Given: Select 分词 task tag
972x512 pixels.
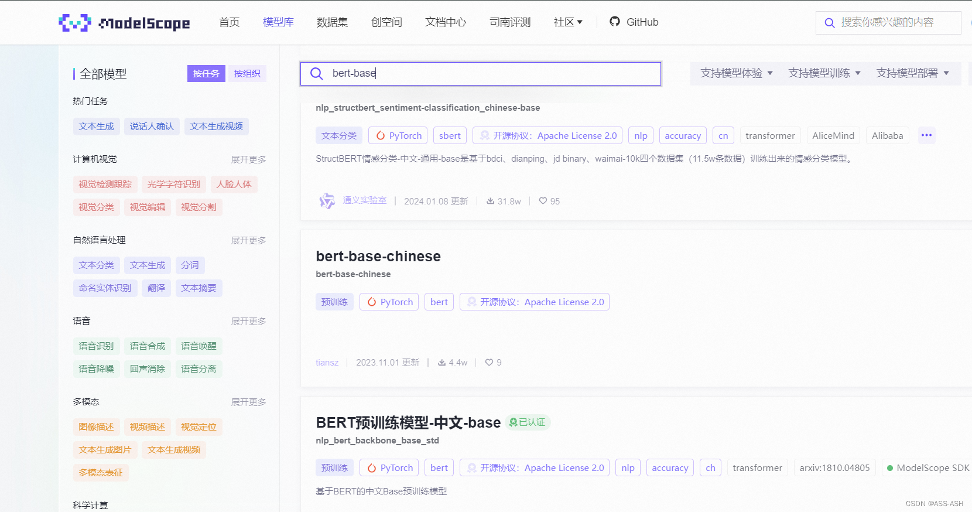Looking at the screenshot, I should (190, 265).
